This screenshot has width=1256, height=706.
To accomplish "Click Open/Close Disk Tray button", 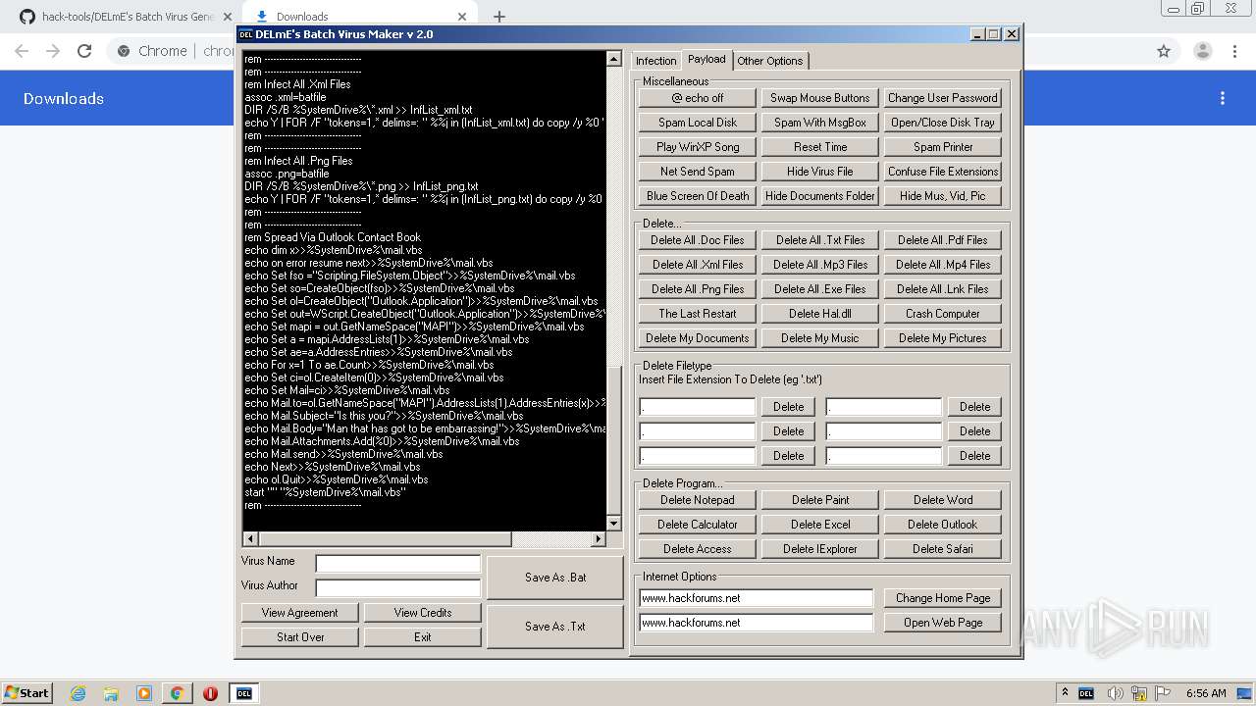I will click(x=943, y=123).
